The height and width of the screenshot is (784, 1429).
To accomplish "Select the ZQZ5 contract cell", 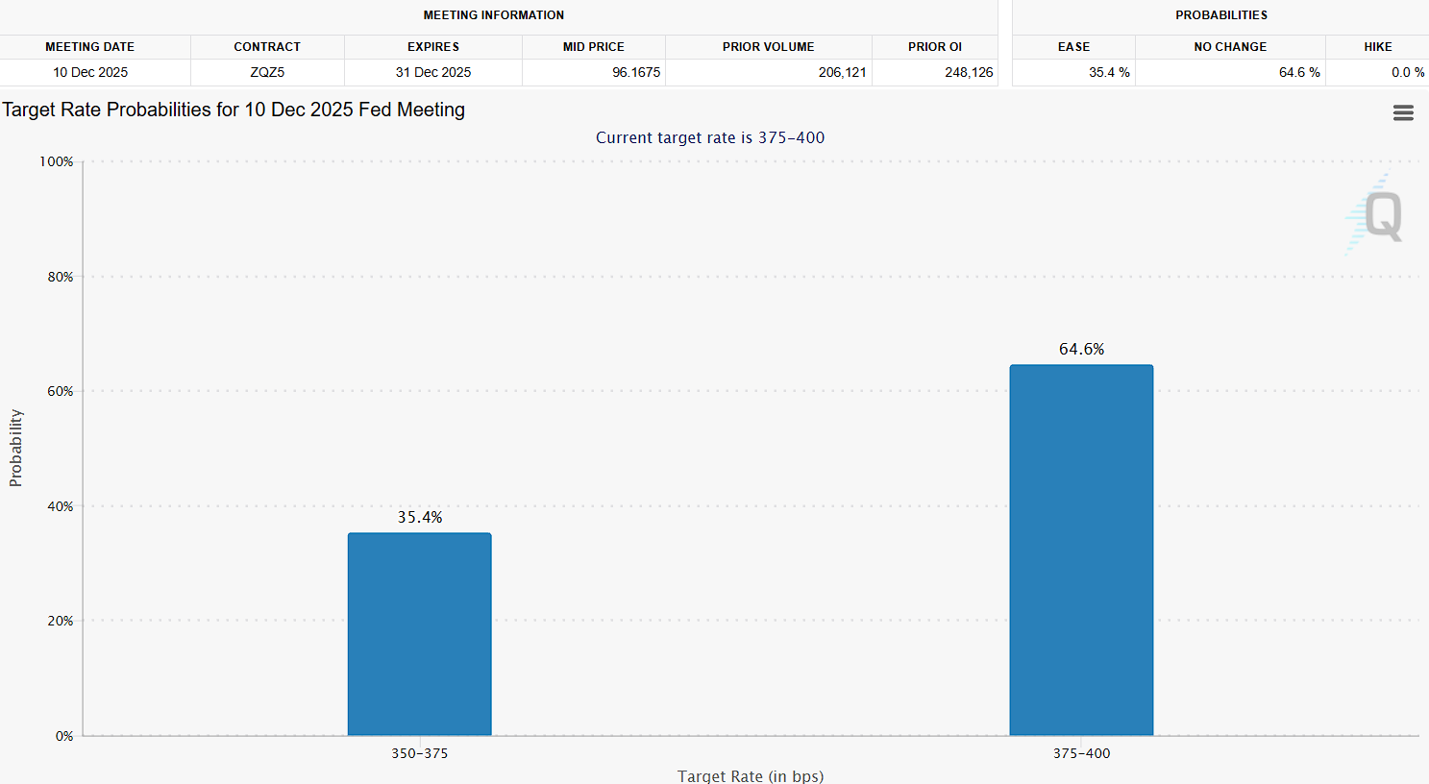I will pyautogui.click(x=267, y=72).
